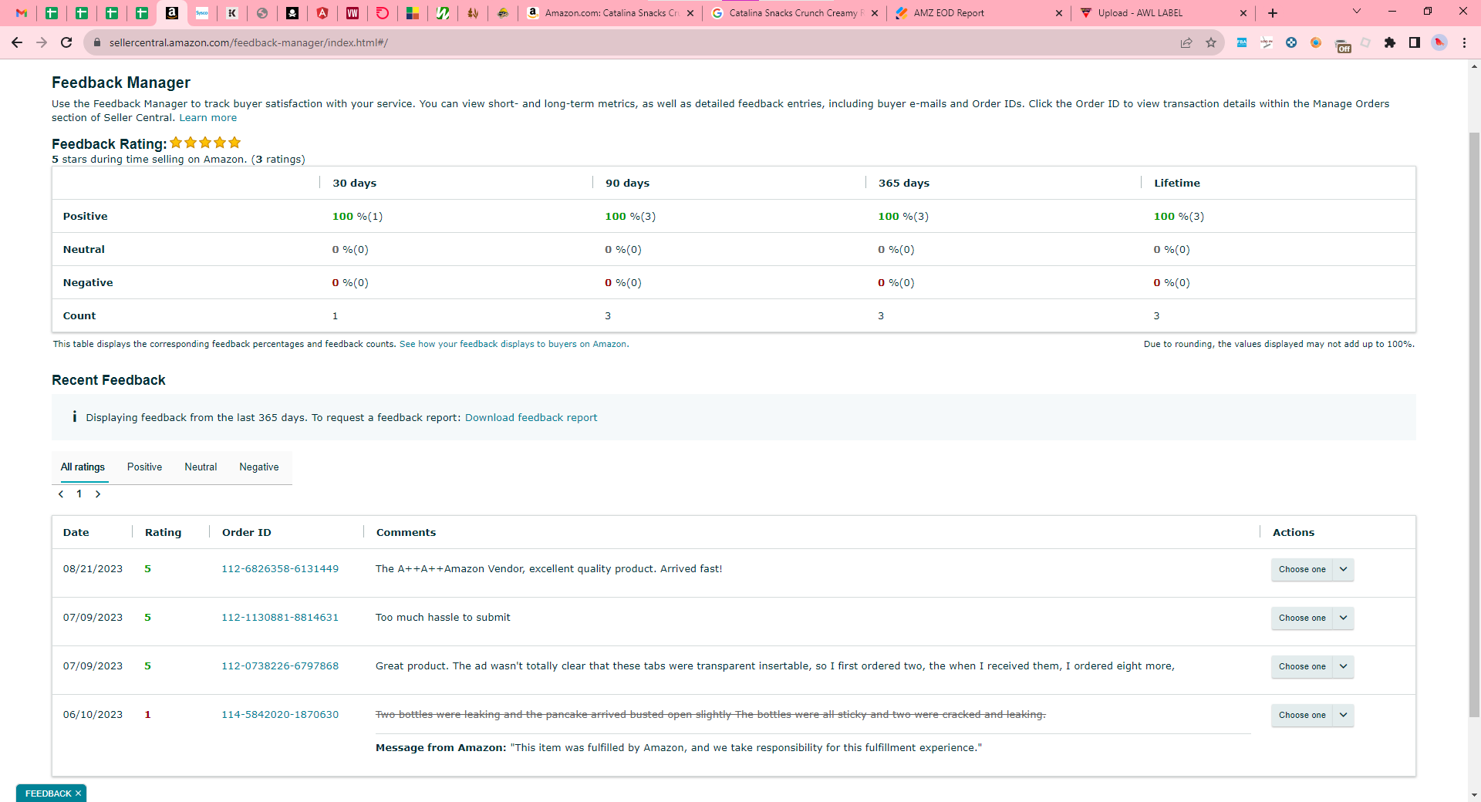This screenshot has width=1481, height=802.
Task: Close the Amazon.com Catalina Snacks tab
Action: click(690, 13)
